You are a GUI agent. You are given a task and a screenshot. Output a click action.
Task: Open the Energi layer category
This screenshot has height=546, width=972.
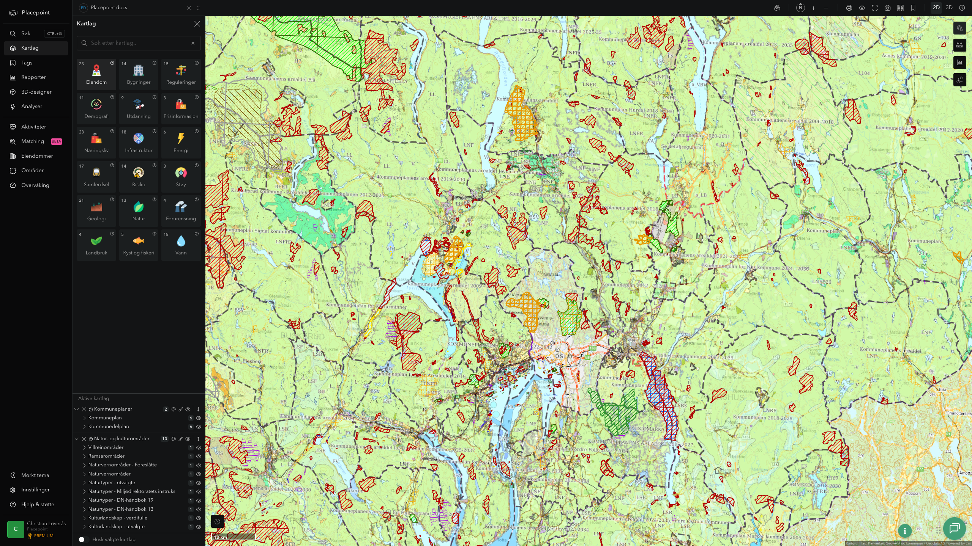coord(181,143)
